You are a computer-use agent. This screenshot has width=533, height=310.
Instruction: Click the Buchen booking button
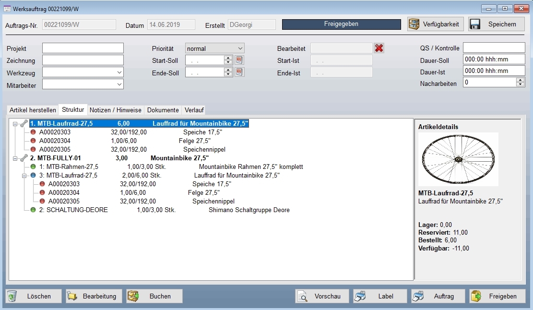154,296
